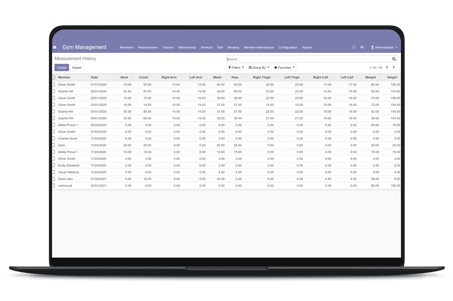Open the conversations chat icon

click(362, 47)
